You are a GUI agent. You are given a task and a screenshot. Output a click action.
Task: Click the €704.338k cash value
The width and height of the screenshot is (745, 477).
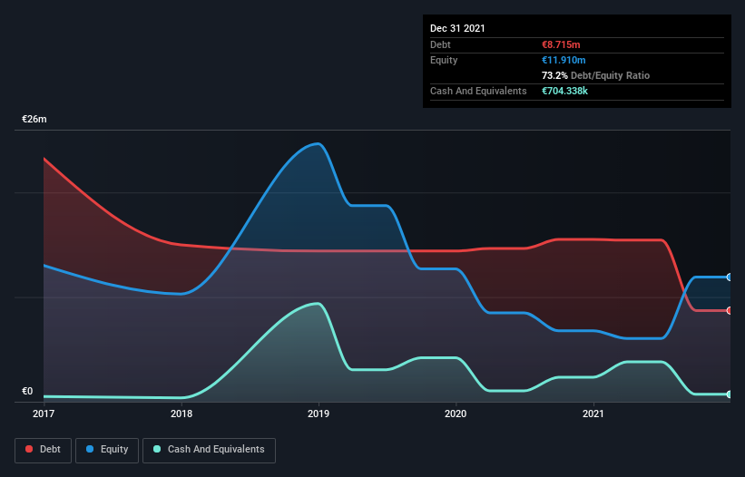[565, 91]
